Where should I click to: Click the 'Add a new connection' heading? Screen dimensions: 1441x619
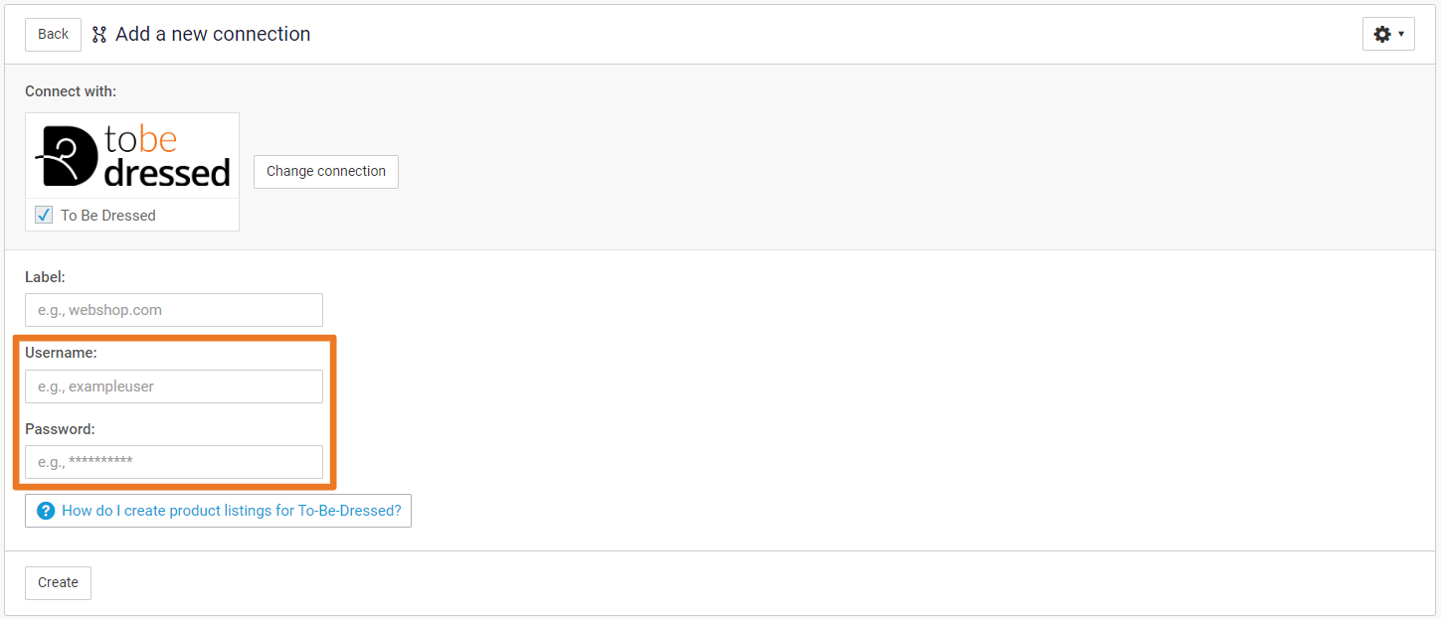pyautogui.click(x=213, y=34)
